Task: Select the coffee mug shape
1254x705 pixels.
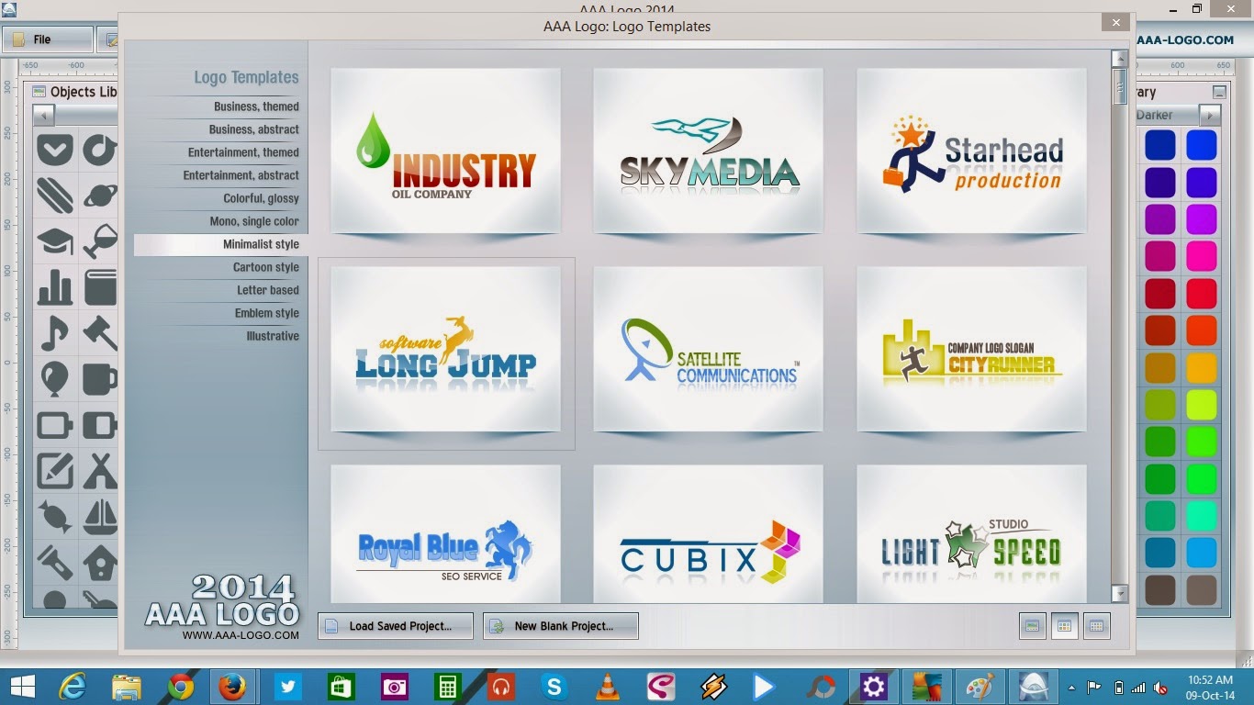Action: click(x=100, y=378)
